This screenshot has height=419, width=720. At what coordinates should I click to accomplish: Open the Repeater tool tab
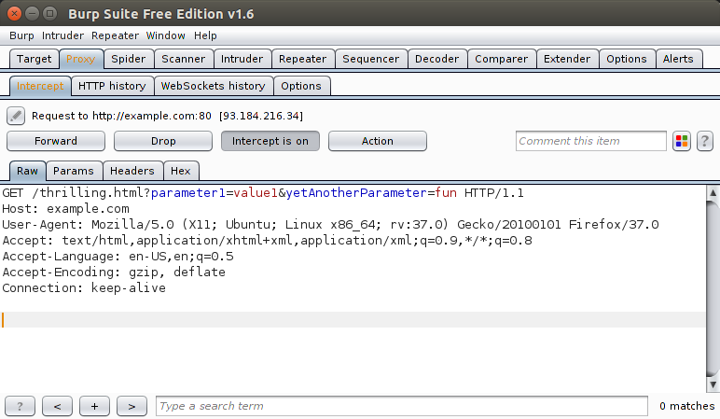[x=302, y=60]
